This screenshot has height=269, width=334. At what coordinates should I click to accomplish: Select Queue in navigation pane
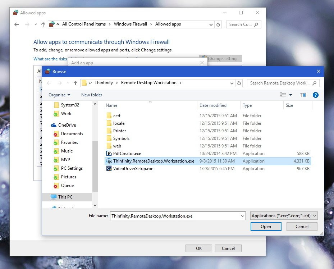[67, 186]
